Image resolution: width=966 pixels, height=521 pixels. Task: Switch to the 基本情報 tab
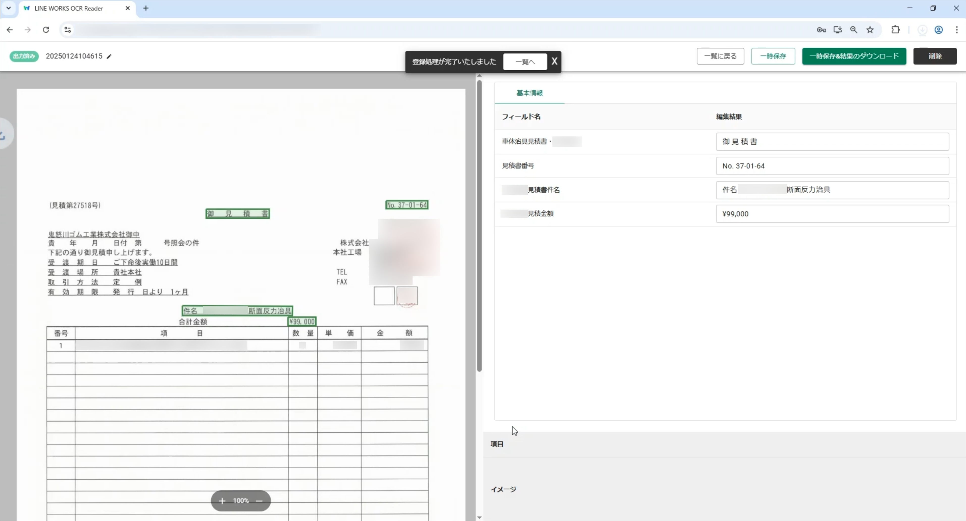coord(529,93)
